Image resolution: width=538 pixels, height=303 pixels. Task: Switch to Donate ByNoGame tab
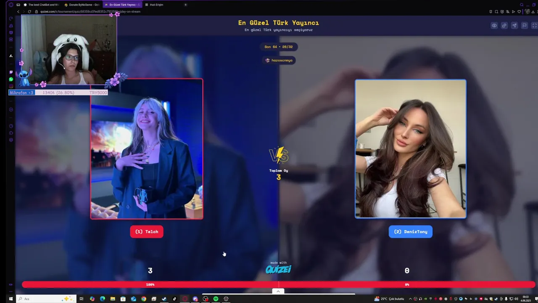click(82, 5)
